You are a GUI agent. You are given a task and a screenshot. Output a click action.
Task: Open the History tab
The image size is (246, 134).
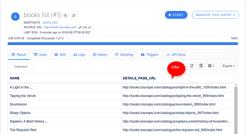[x=100, y=55]
